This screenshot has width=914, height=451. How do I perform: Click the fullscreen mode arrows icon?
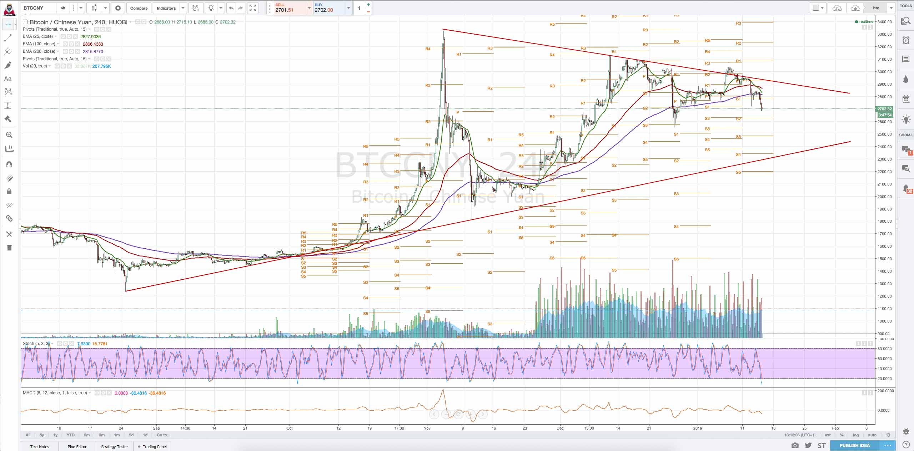click(253, 8)
